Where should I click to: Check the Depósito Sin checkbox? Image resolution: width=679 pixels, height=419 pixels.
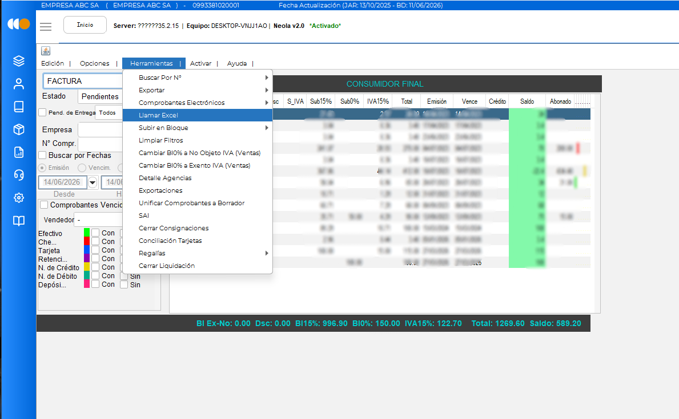124,284
